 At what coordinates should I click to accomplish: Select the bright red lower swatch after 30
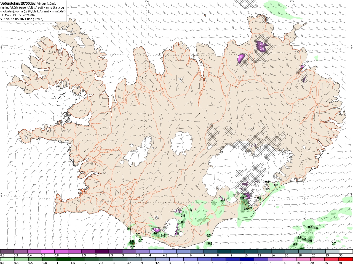pyautogui.click(x=346, y=259)
